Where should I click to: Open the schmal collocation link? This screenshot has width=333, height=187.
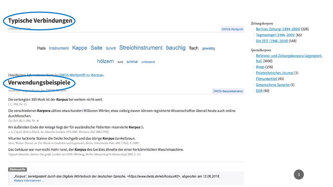tap(132, 62)
